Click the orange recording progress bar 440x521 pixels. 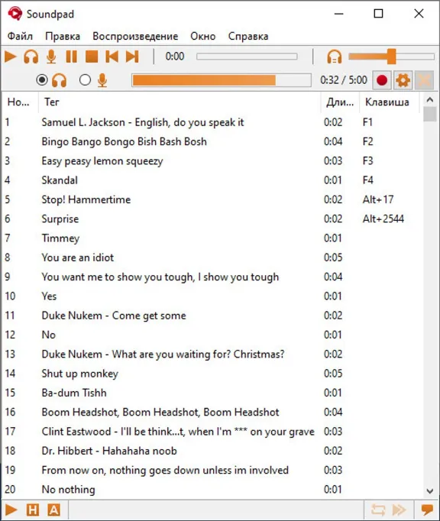coord(222,80)
